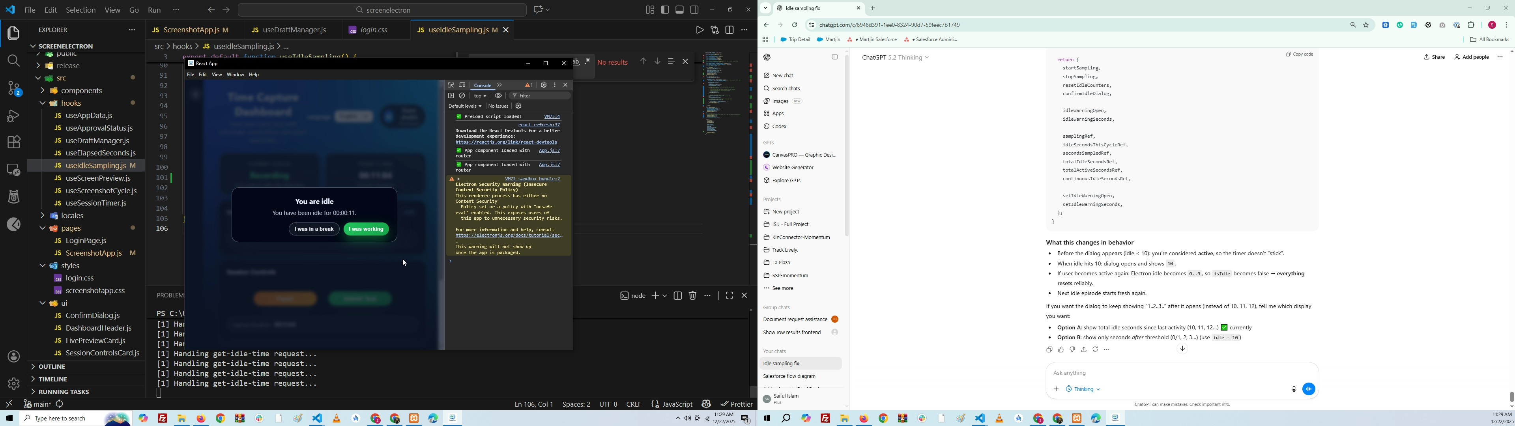Viewport: 1515px width, 426px height.
Task: Kill the terminal with the trash icon
Action: (693, 296)
